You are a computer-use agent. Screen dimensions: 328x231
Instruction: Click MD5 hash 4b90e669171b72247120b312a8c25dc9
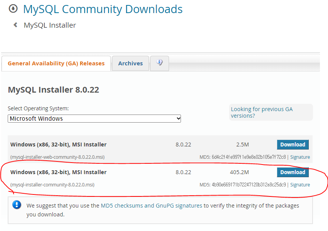(249, 185)
